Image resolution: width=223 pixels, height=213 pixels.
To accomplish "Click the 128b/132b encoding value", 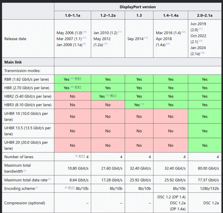I will 209,188.
